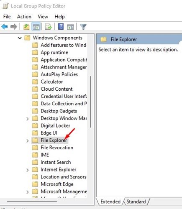
Task: Select AutoPlay Policies tree item
Action: (x=59, y=74)
